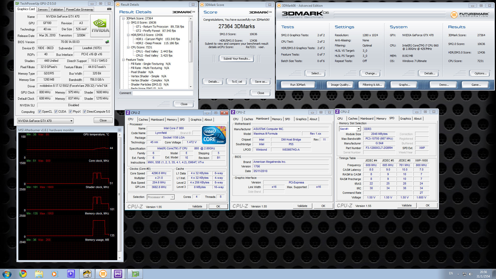Click the BIOS version save chip icon
The width and height of the screenshot is (496, 279).
click(x=107, y=42)
